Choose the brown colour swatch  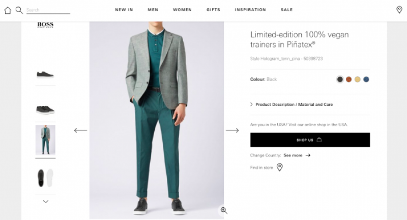[349, 79]
